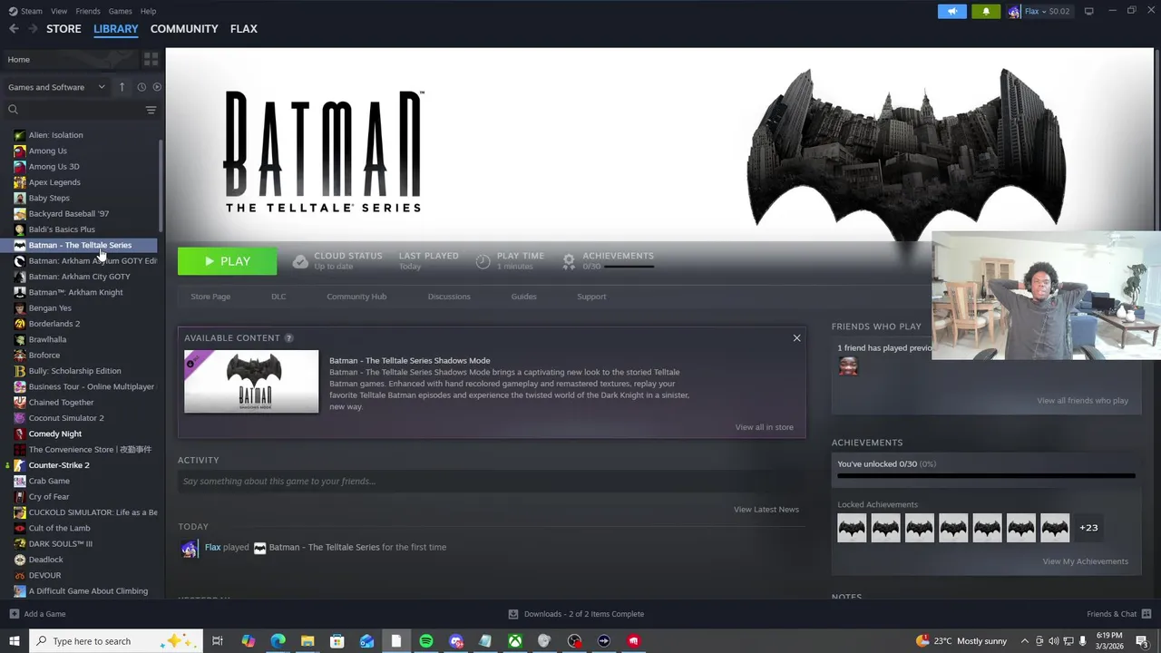Click the Windows Start button
The image size is (1161, 653).
(14, 641)
